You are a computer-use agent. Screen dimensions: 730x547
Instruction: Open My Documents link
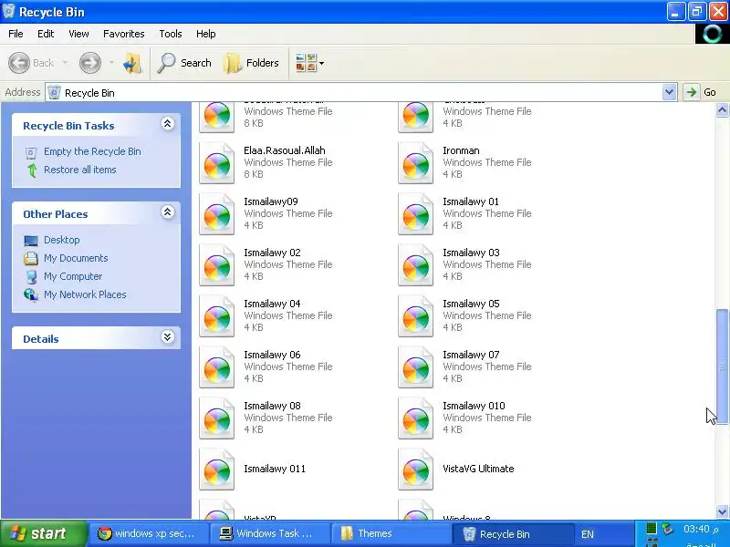76,258
